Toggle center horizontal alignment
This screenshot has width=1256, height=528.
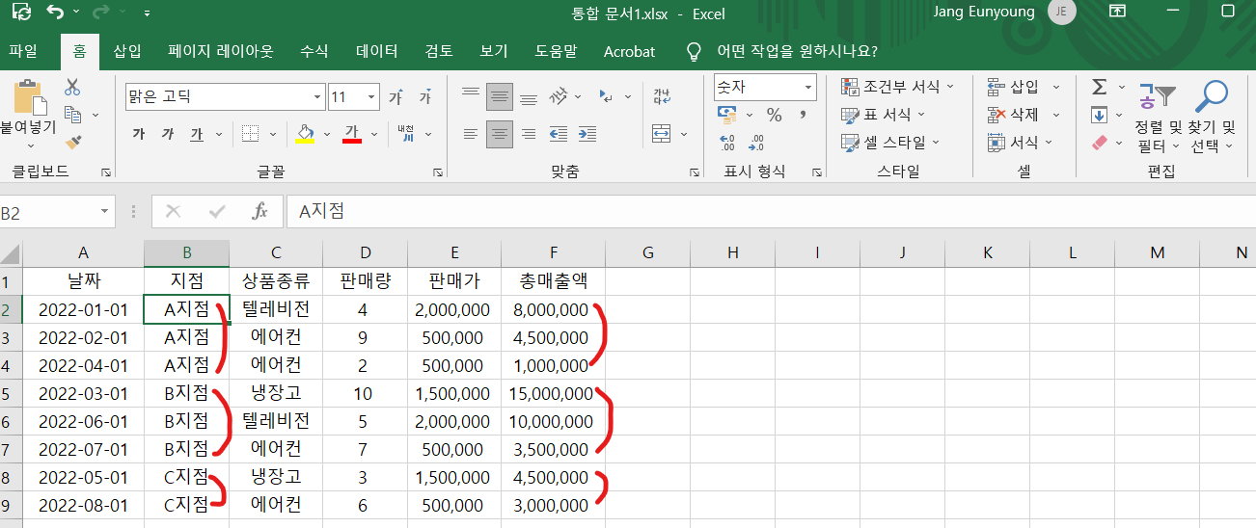tap(500, 134)
